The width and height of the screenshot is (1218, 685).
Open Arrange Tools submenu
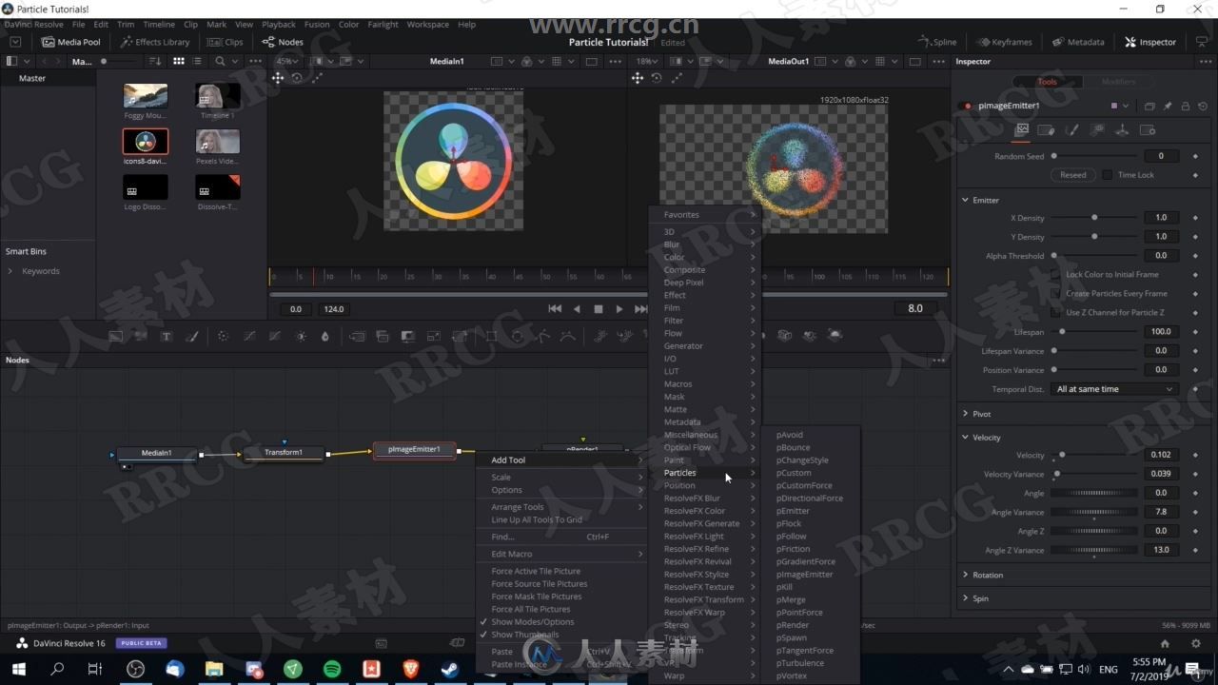click(x=561, y=507)
